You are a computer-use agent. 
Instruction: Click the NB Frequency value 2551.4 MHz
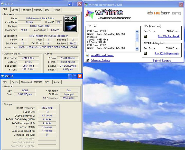coord(69,98)
